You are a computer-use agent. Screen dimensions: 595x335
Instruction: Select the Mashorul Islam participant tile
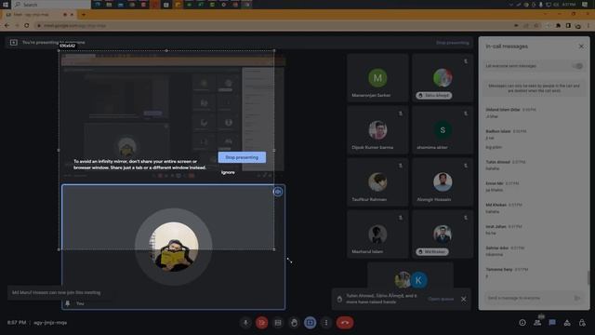click(377, 234)
